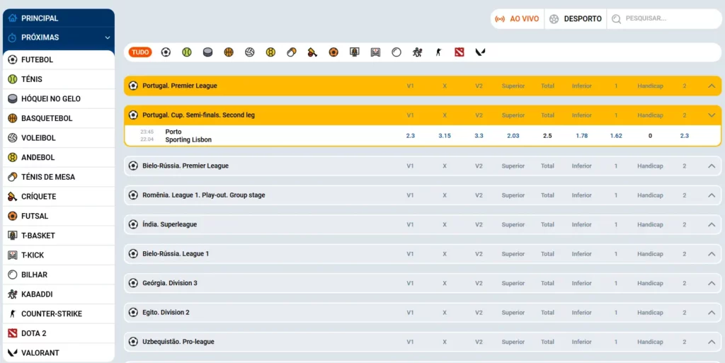
Task: Select the tennis ball icon in the filter bar
Action: coord(187,52)
